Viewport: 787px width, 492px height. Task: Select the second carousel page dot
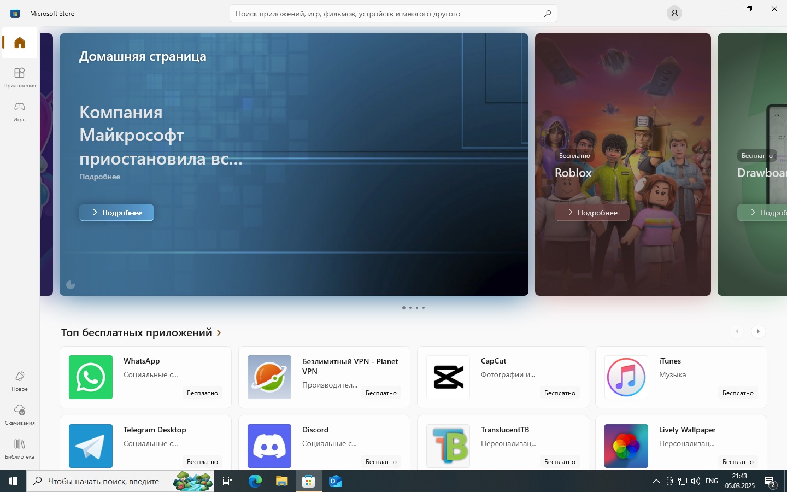pos(410,308)
